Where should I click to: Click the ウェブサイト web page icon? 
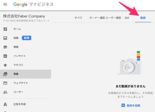point(5,83)
